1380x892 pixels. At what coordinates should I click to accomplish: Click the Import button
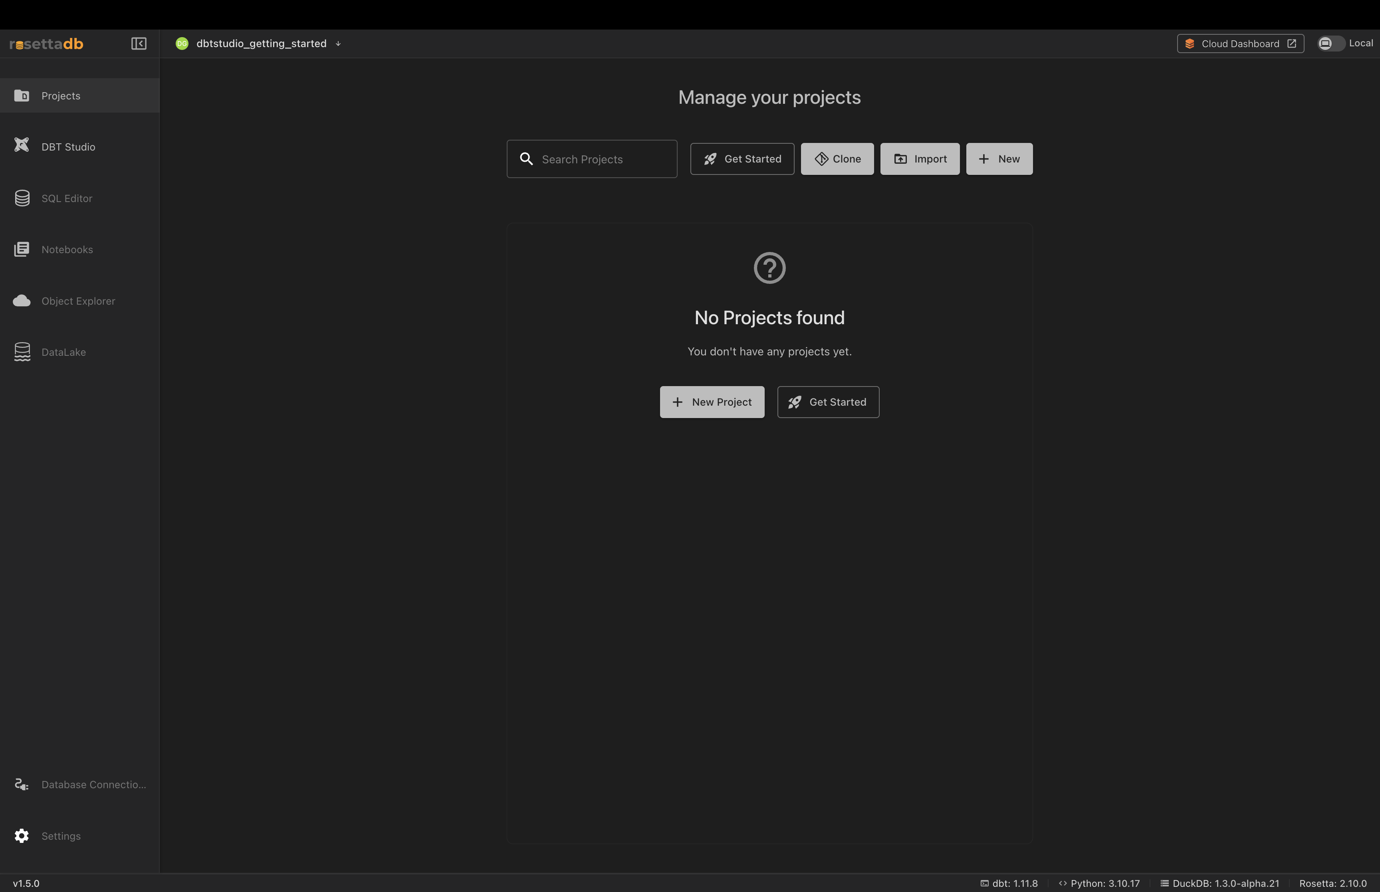point(920,159)
